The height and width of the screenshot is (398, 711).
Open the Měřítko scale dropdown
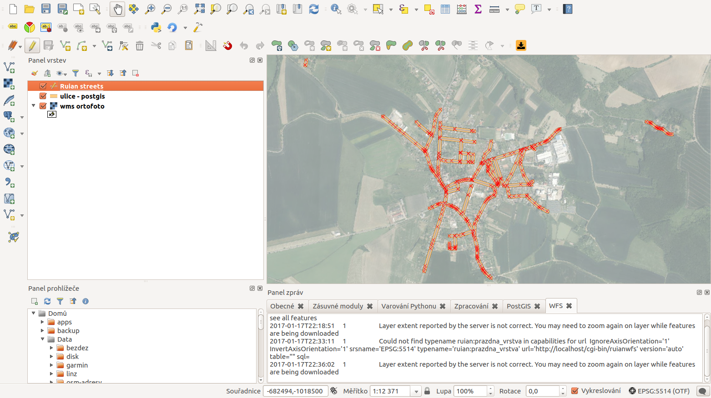pos(416,391)
